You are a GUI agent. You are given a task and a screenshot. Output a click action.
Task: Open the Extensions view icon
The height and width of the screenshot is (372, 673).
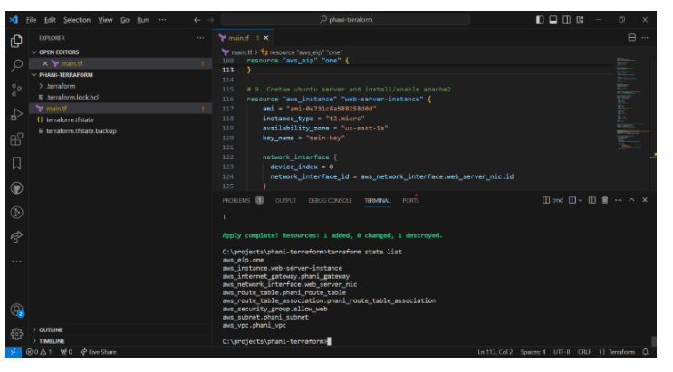tap(16, 139)
